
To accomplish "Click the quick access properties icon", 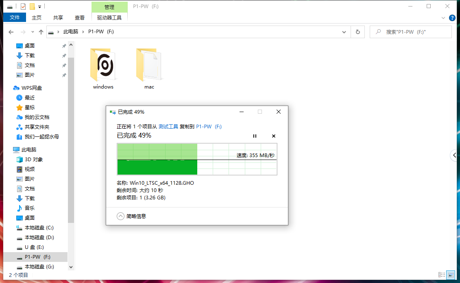I will (x=23, y=6).
